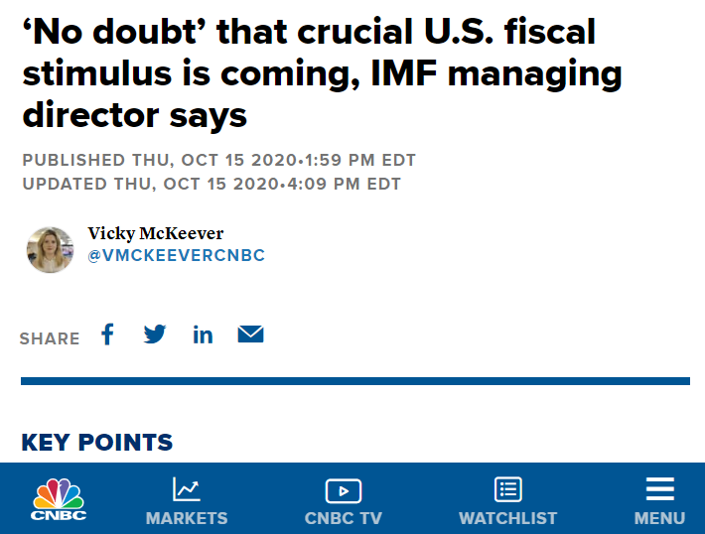This screenshot has height=534, width=705.
Task: Share article via Twitter bird icon
Action: pyautogui.click(x=155, y=334)
